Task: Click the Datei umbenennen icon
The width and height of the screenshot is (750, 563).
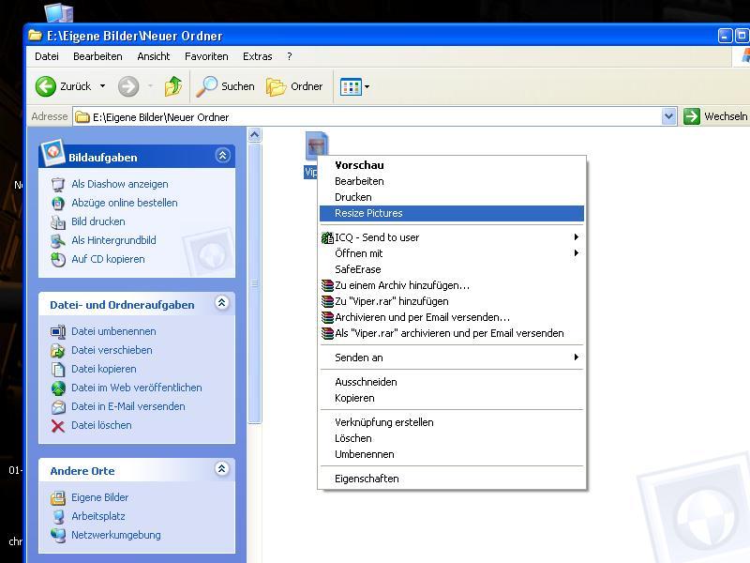Action: (x=58, y=331)
